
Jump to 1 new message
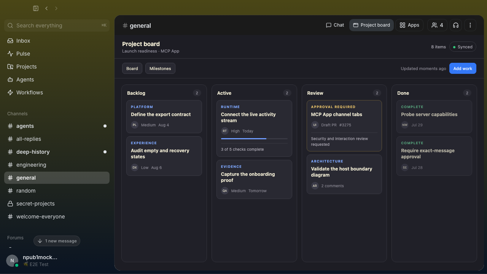click(57, 241)
